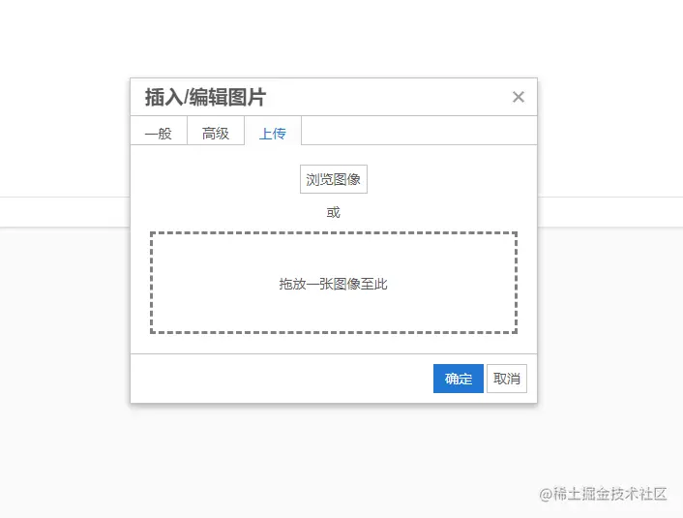Click the 浏览图像 button
Image resolution: width=683 pixels, height=518 pixels.
click(334, 179)
